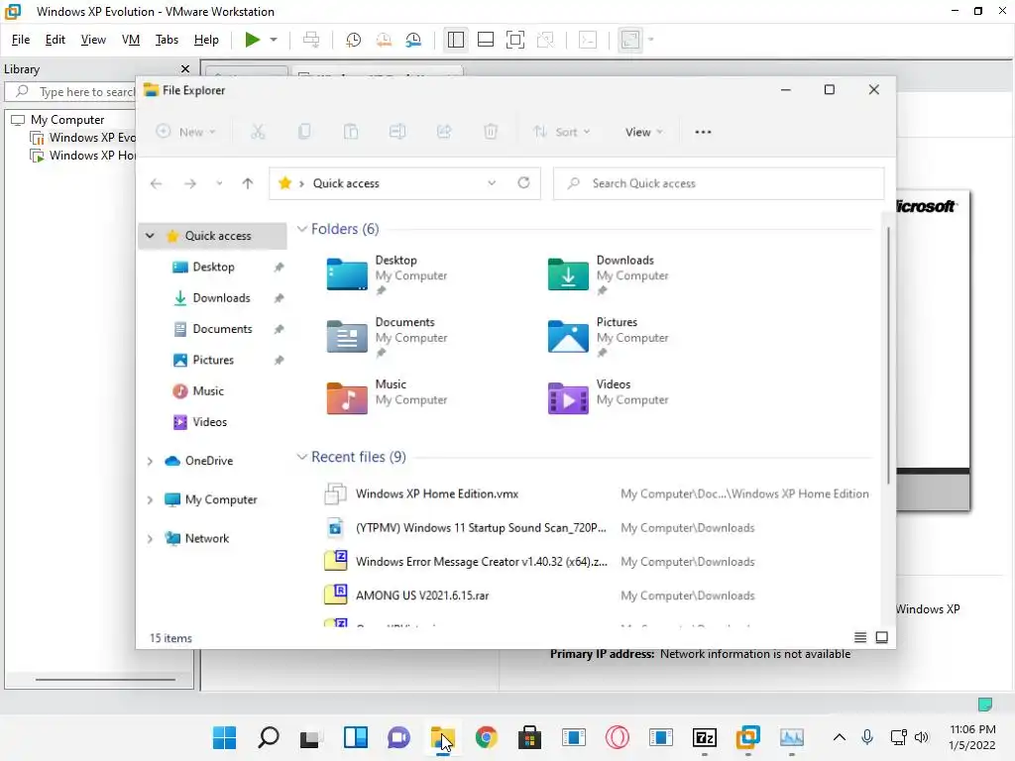1015x761 pixels.
Task: Click the Paste icon in the File Explorer toolbar
Action: point(351,132)
